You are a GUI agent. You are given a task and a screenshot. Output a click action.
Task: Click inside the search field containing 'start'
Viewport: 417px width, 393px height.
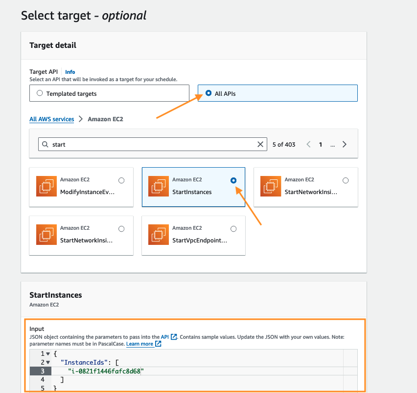pyautogui.click(x=152, y=145)
